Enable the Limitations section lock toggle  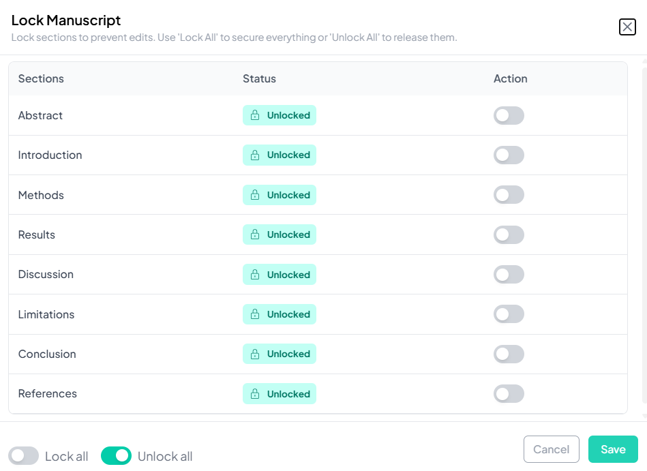(509, 314)
